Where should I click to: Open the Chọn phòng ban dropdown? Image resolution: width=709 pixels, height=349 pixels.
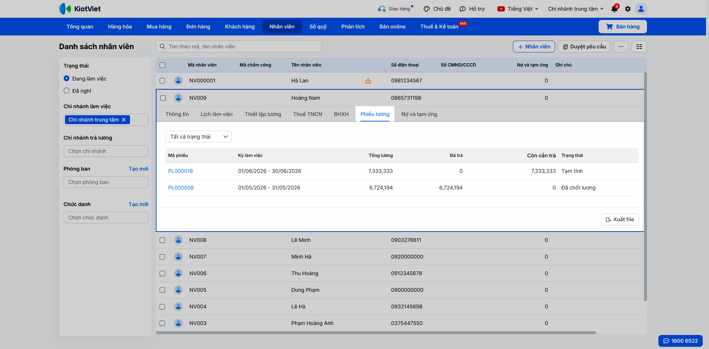[106, 182]
